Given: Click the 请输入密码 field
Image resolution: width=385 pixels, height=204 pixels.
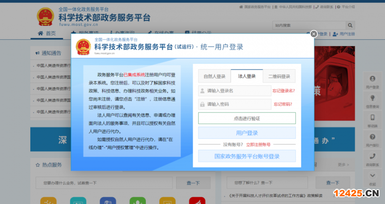Looking at the screenshot, I should click(x=235, y=104).
